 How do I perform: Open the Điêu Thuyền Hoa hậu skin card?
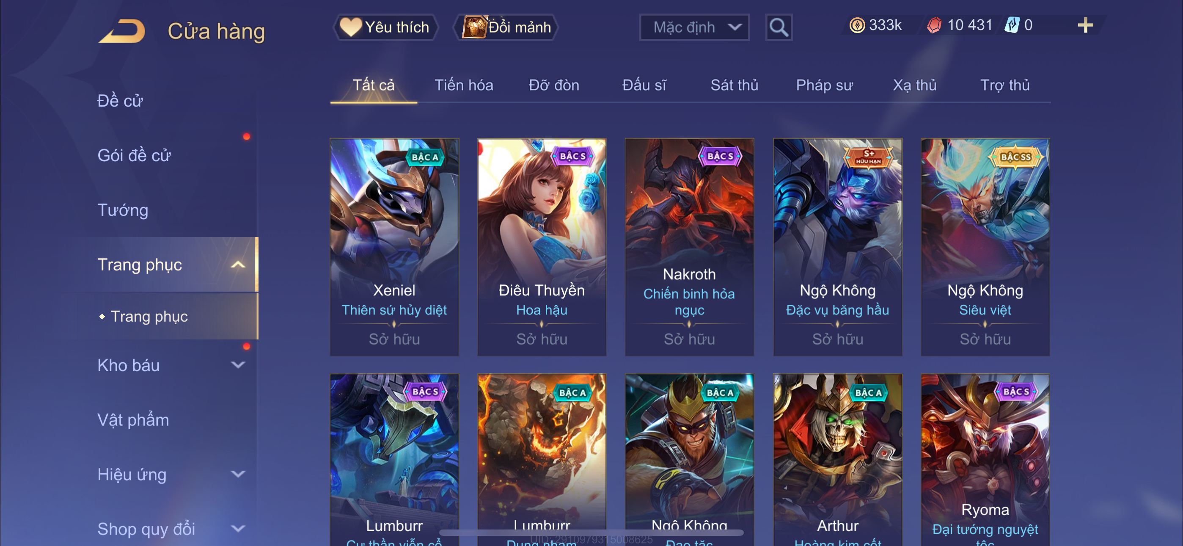542,247
